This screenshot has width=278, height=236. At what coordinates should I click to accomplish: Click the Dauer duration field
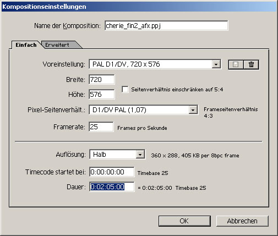pos(112,186)
